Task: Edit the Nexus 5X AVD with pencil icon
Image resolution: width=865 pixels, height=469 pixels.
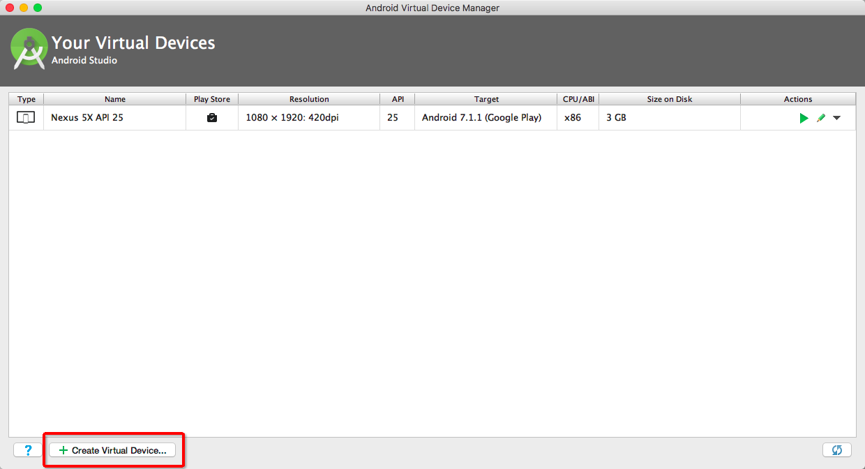Action: point(821,118)
